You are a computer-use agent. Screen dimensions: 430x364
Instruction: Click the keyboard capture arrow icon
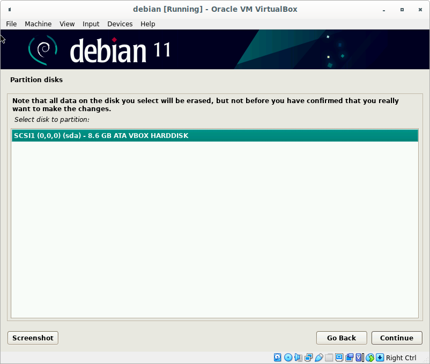(x=380, y=358)
